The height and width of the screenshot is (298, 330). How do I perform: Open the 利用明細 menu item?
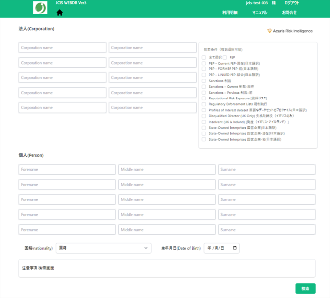pos(230,13)
